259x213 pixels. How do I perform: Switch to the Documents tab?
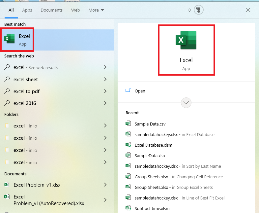51,10
